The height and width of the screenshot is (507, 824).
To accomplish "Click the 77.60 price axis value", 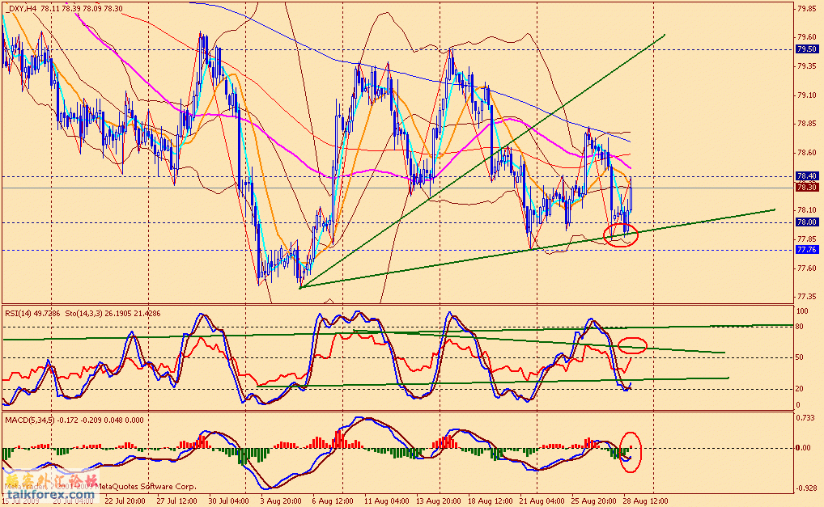I will (x=807, y=268).
